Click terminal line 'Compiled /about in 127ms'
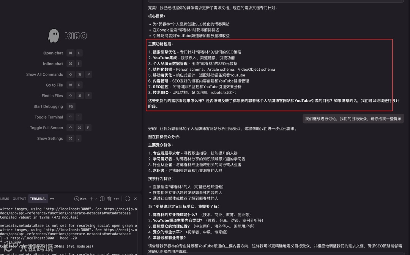The image size is (410, 255). [x=39, y=217]
